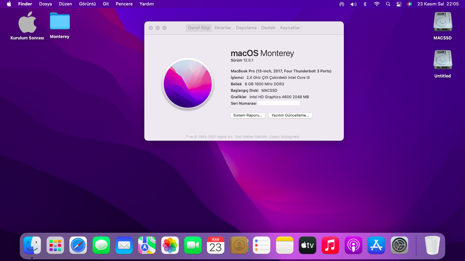This screenshot has width=465, height=261.
Task: Click the Sistem Raporu button
Action: click(247, 116)
